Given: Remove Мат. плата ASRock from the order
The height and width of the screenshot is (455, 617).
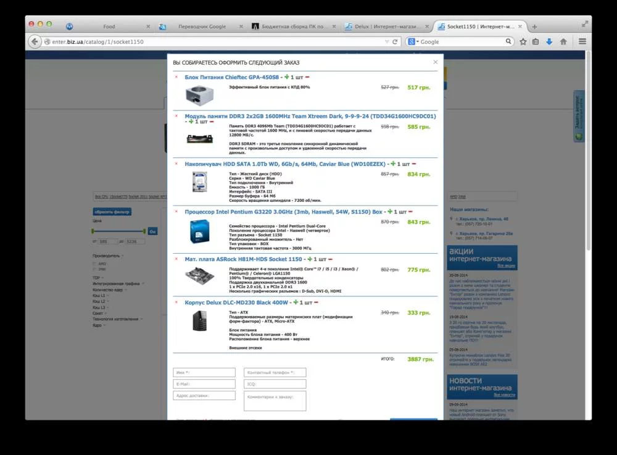Looking at the screenshot, I should 176,259.
